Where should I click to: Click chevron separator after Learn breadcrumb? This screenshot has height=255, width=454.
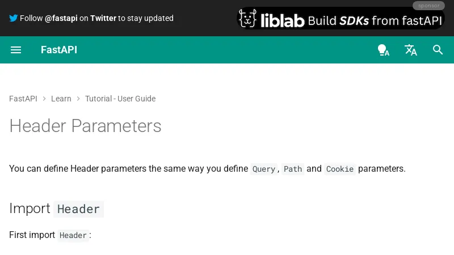(78, 99)
